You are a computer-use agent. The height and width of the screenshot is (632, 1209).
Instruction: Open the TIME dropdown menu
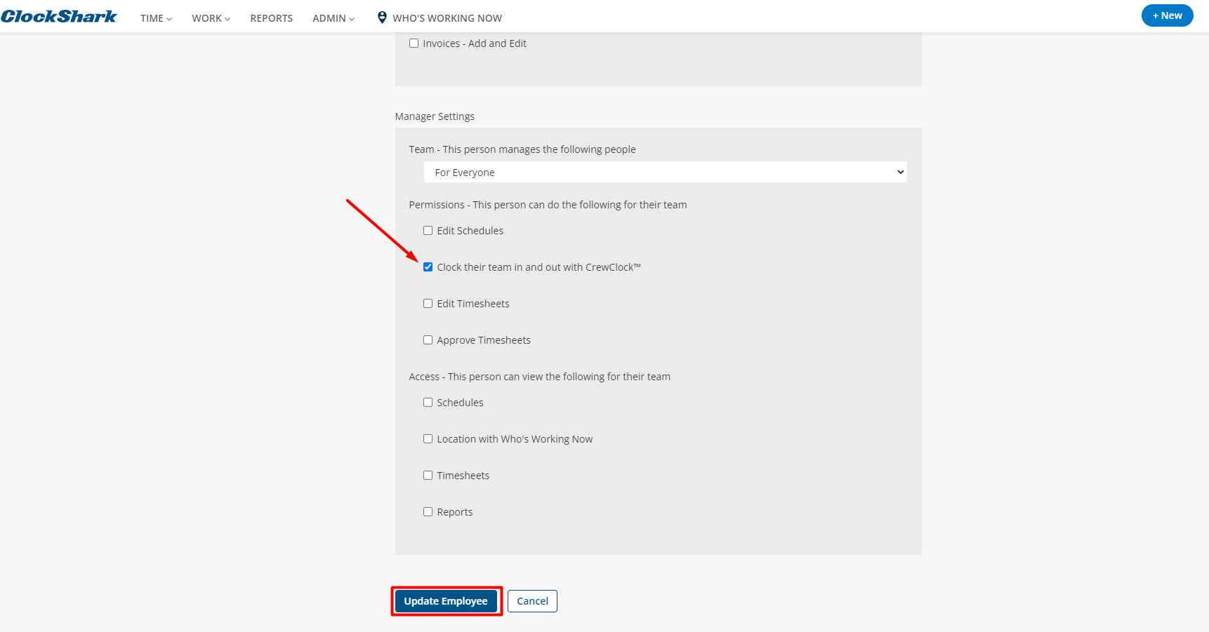pos(156,18)
